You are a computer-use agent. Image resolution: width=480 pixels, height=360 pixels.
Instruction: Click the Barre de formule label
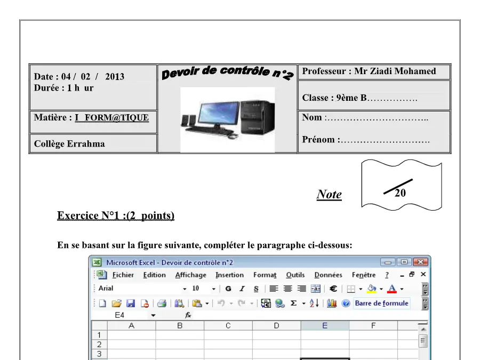(381, 303)
